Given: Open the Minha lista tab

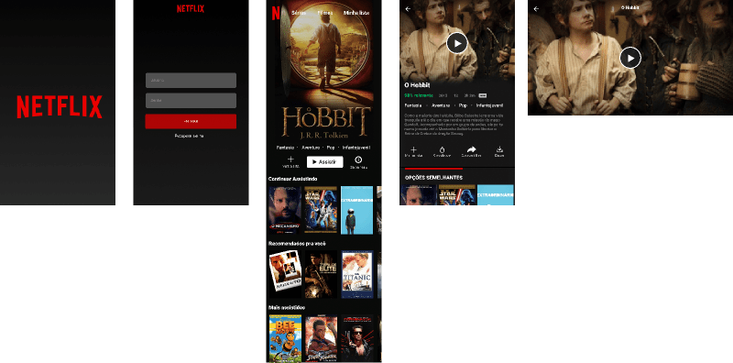Looking at the screenshot, I should 356,13.
